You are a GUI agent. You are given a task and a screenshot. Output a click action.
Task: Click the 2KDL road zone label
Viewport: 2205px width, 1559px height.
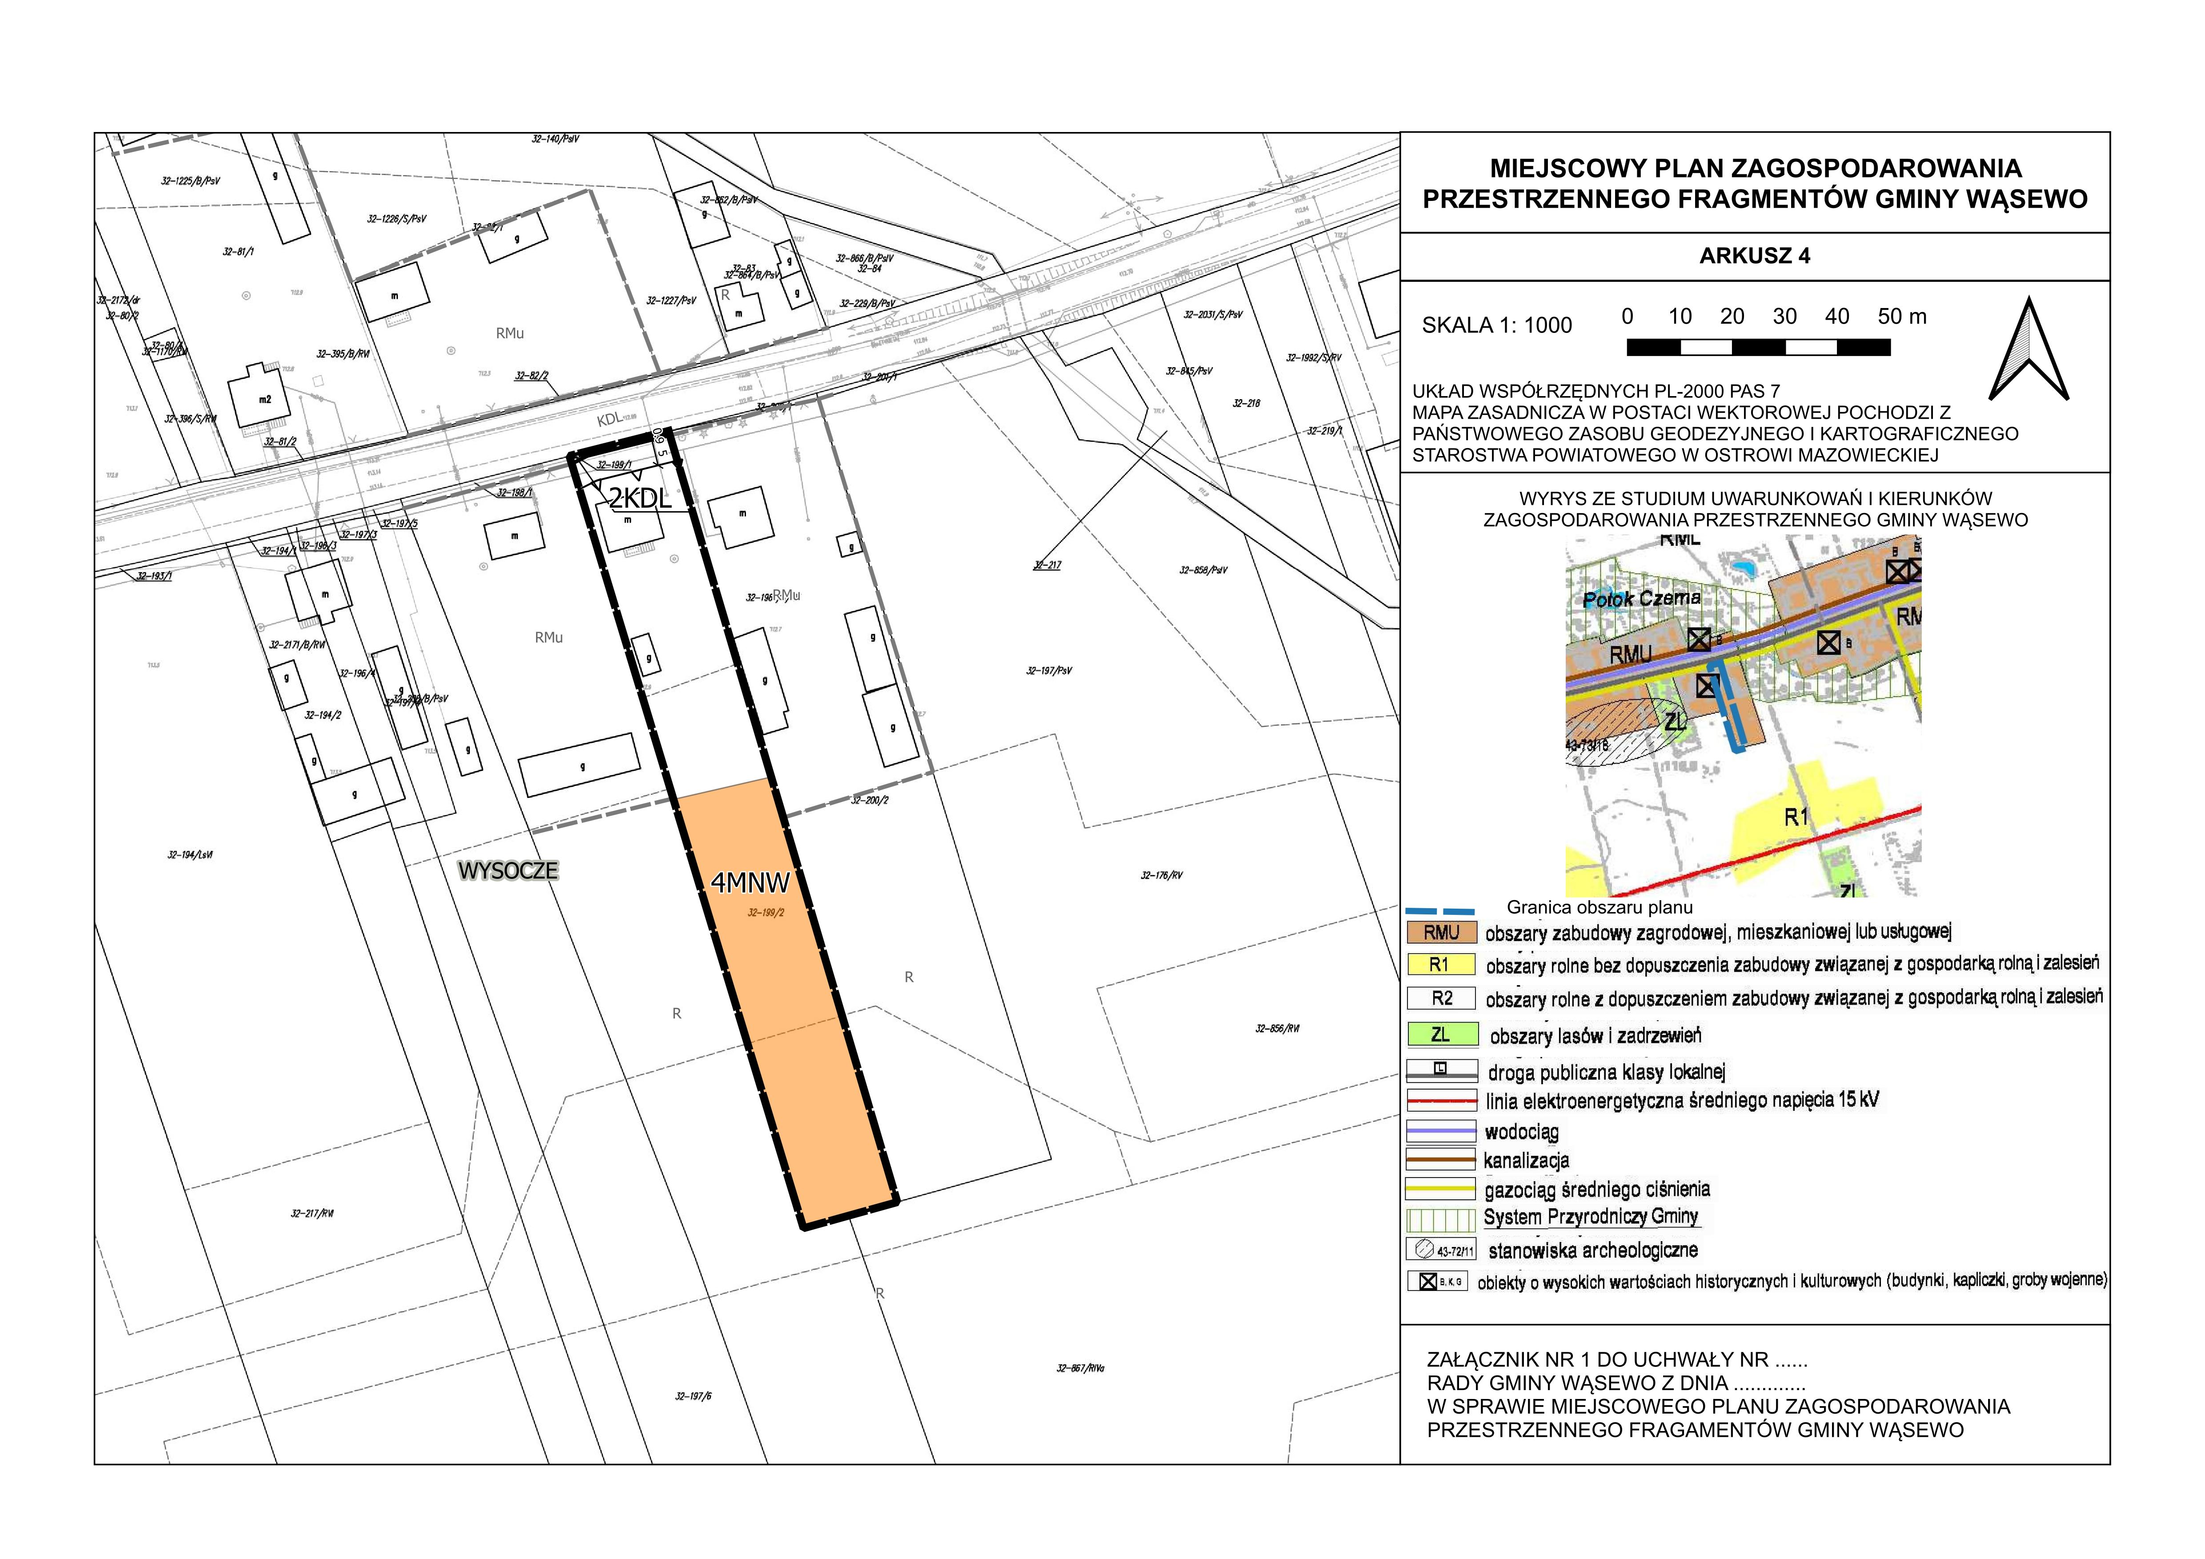(x=640, y=498)
